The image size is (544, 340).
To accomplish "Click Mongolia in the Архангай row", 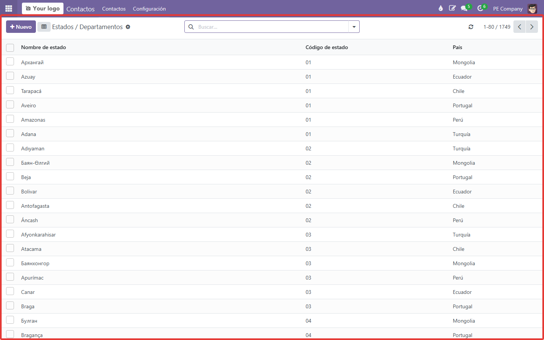I will pos(464,62).
